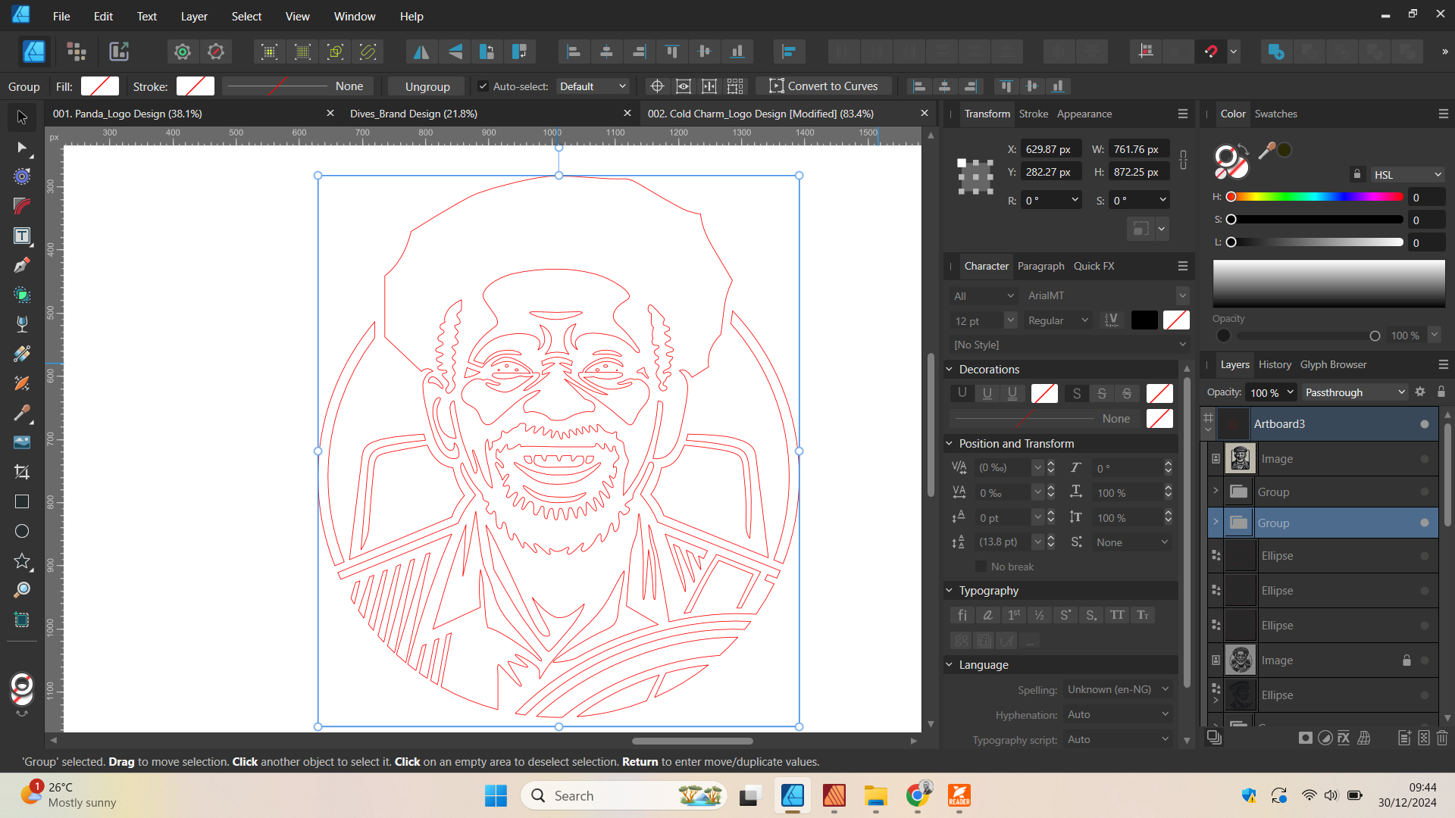Toggle the No break checkbox
1455x818 pixels.
click(x=981, y=567)
